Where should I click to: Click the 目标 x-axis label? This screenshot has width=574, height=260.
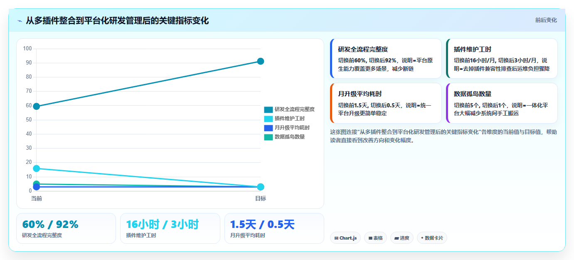tap(261, 198)
